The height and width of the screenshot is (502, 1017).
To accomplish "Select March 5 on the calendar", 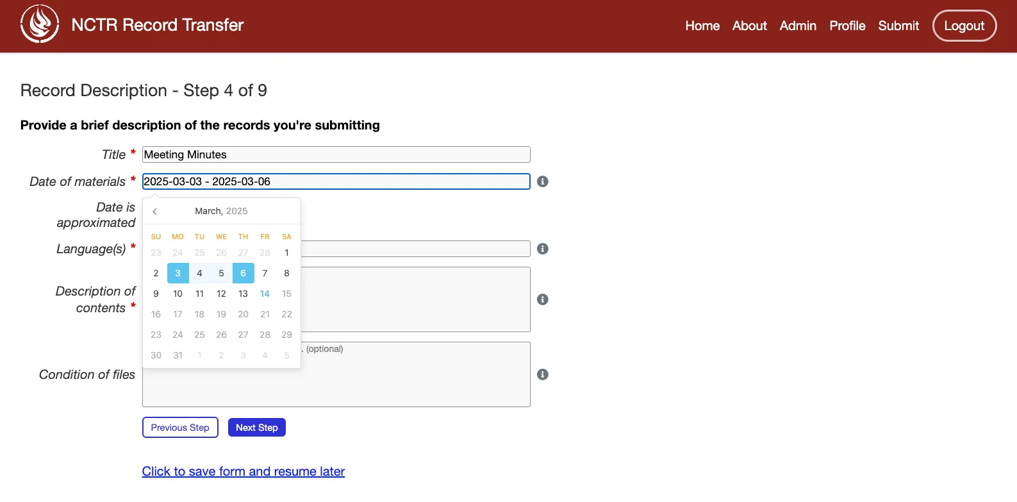I will point(221,273).
